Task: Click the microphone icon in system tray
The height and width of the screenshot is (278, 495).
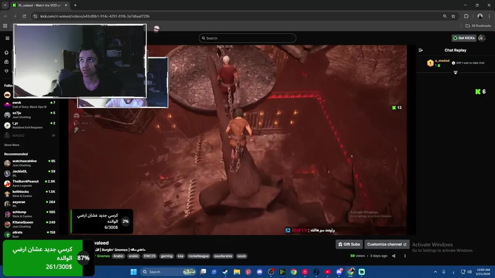Action: click(x=444, y=272)
